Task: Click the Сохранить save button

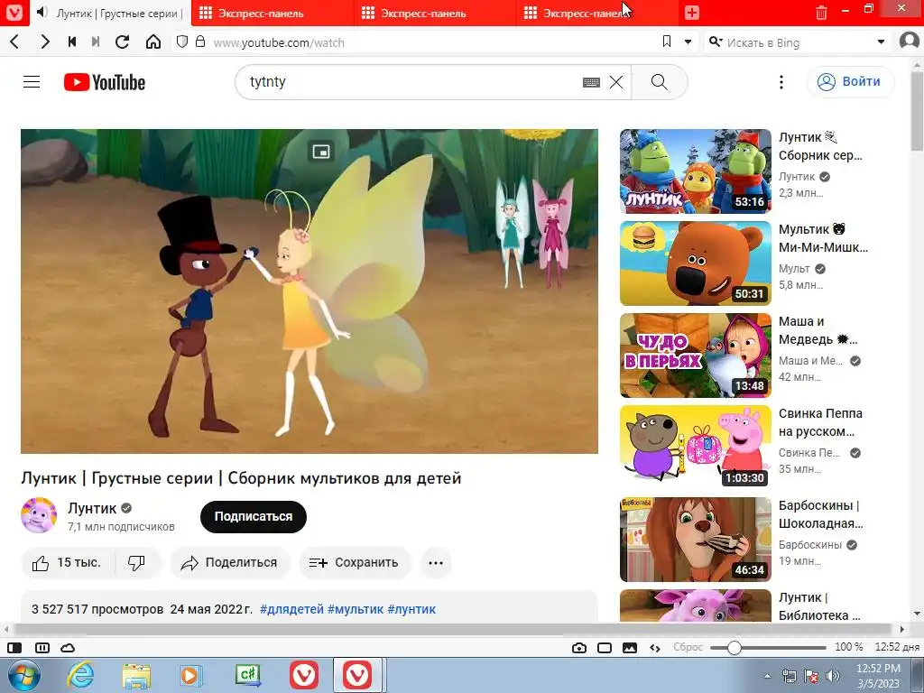Action: (354, 563)
